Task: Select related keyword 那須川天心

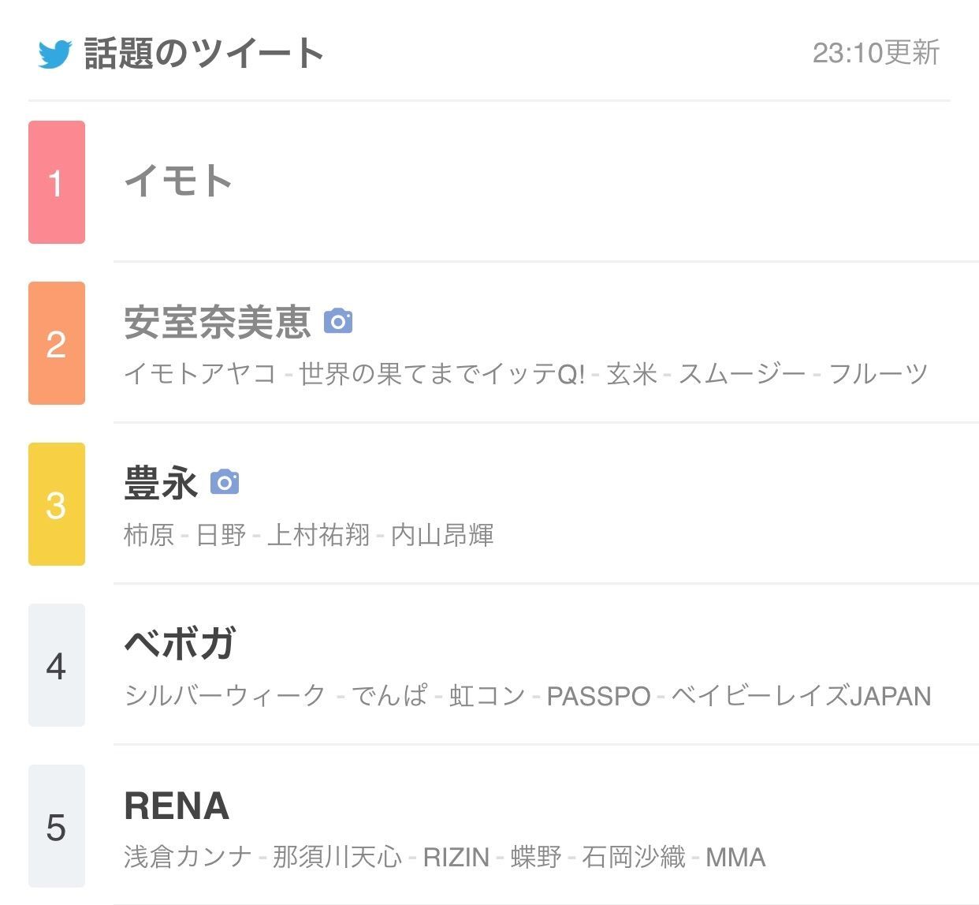Action: (x=337, y=857)
